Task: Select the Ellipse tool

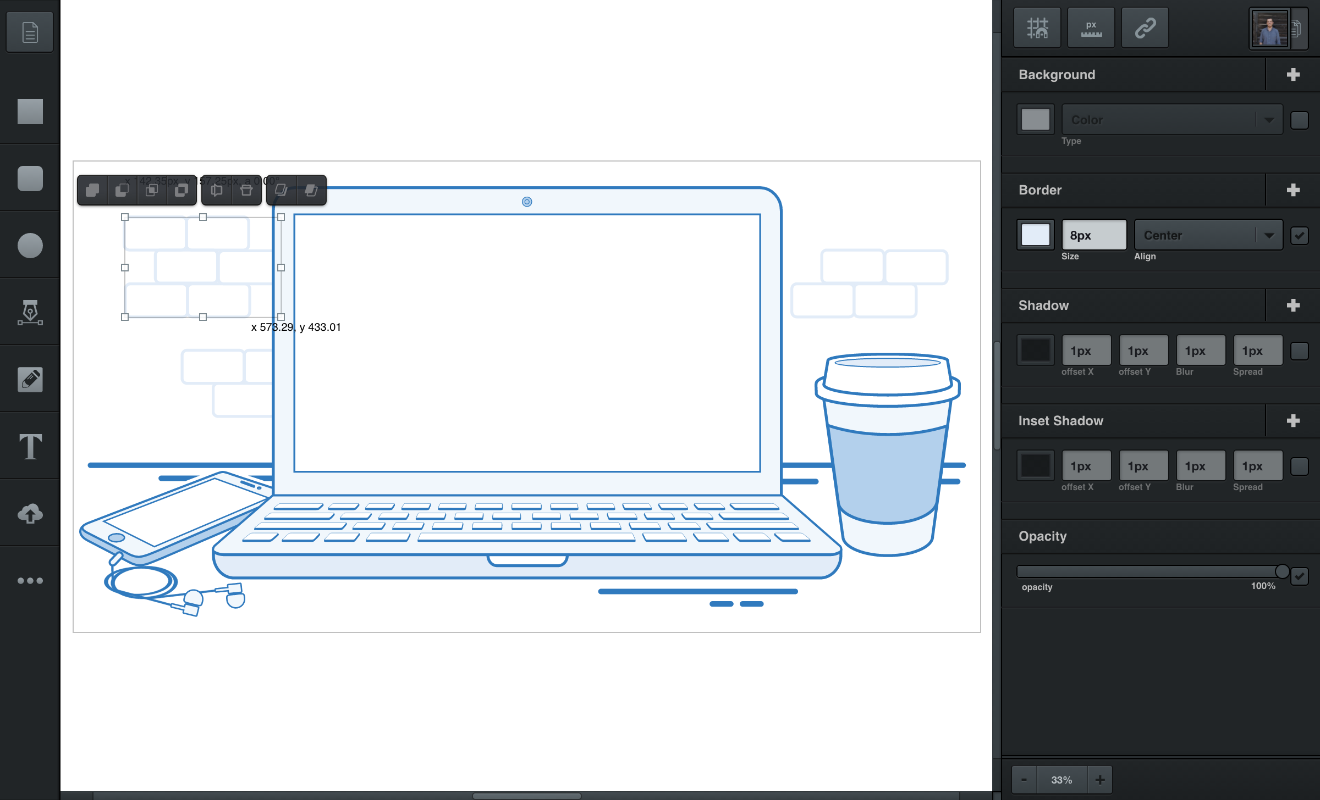Action: pos(30,246)
